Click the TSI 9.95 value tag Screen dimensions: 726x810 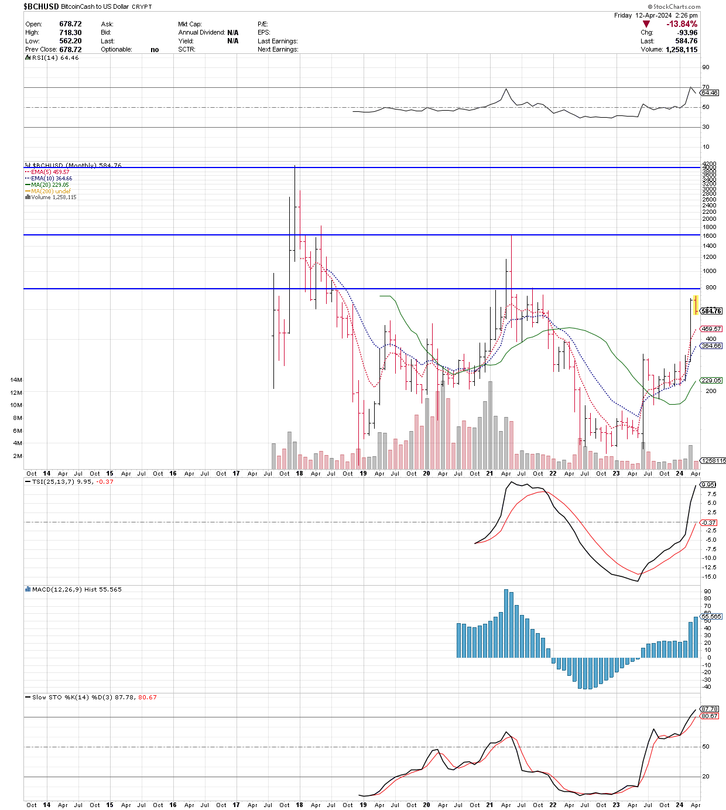click(708, 485)
